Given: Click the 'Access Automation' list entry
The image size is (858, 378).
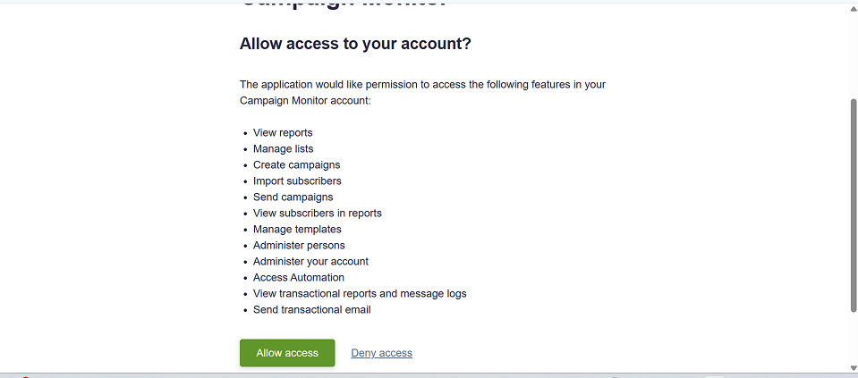Looking at the screenshot, I should pyautogui.click(x=299, y=278).
